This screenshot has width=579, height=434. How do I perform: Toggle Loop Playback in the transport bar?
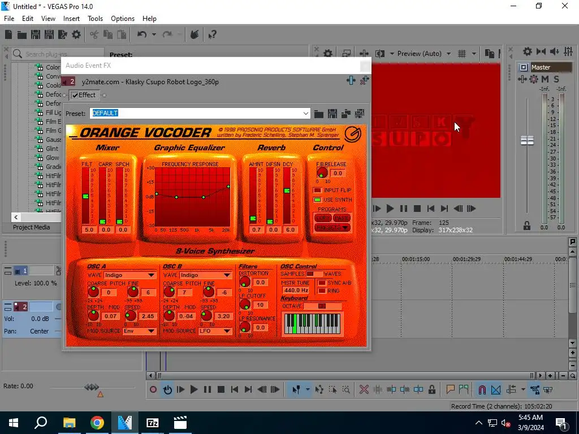(167, 389)
